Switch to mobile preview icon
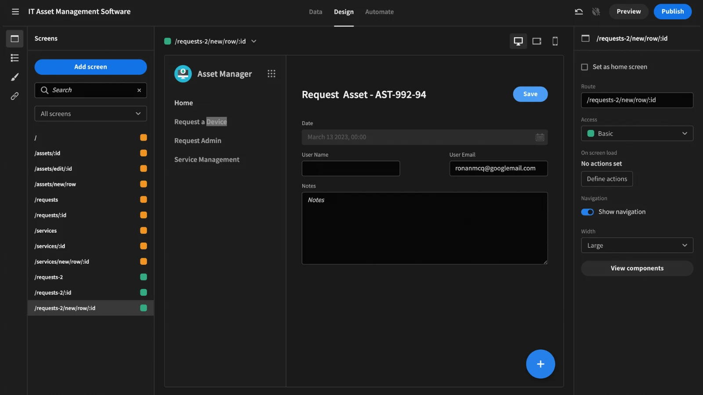 coord(555,41)
